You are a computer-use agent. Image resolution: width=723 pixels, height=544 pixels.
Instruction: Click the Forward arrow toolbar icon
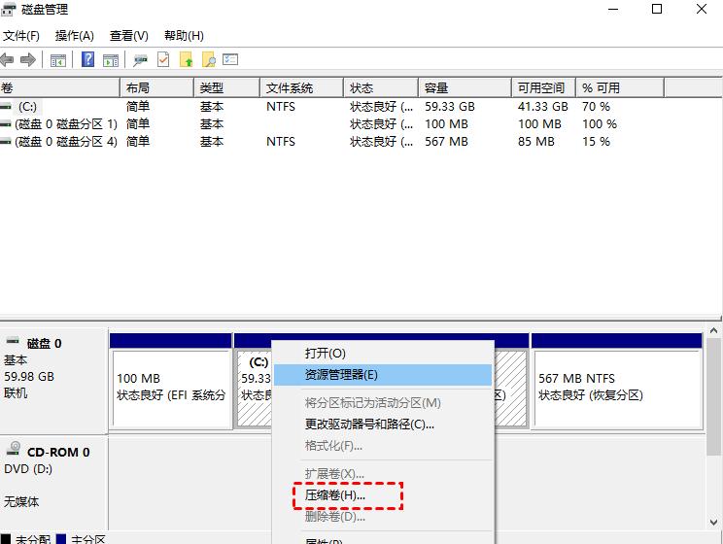[28, 59]
